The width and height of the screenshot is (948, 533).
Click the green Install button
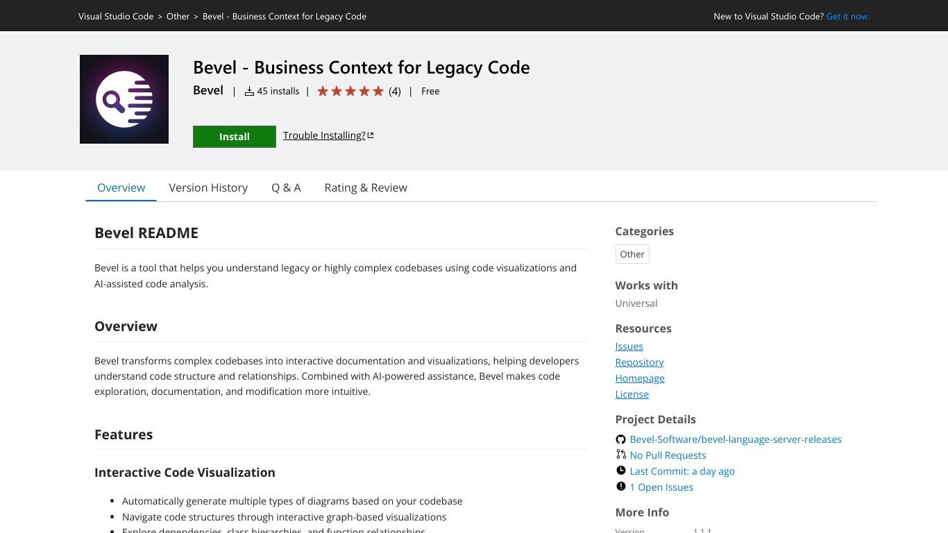235,137
